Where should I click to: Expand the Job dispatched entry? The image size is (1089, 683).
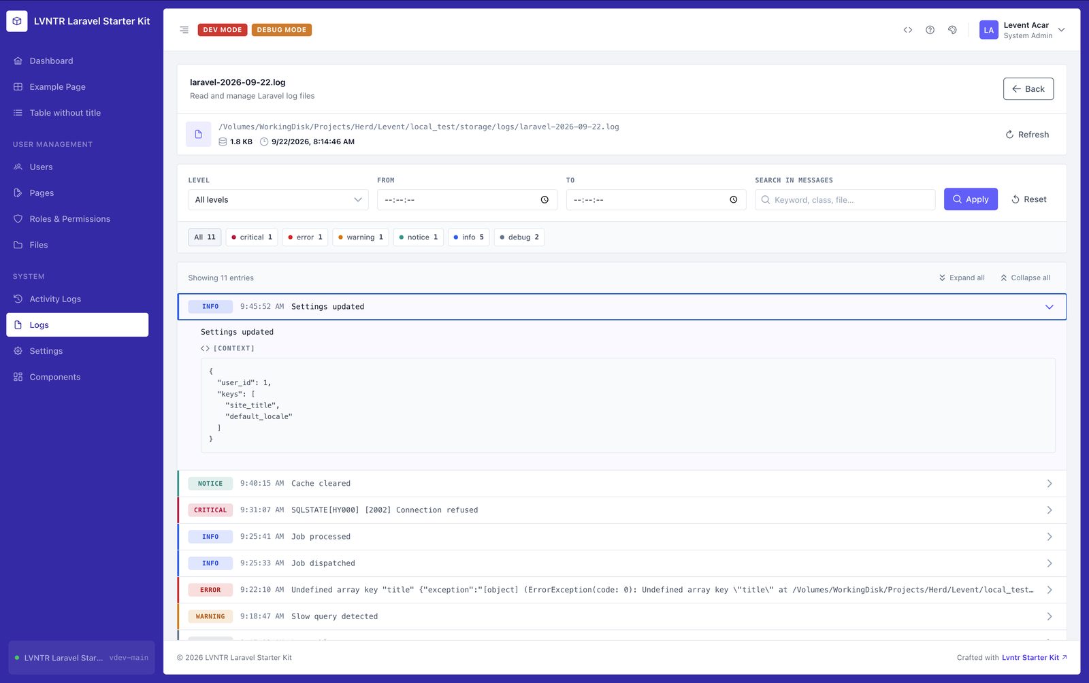[x=621, y=563]
